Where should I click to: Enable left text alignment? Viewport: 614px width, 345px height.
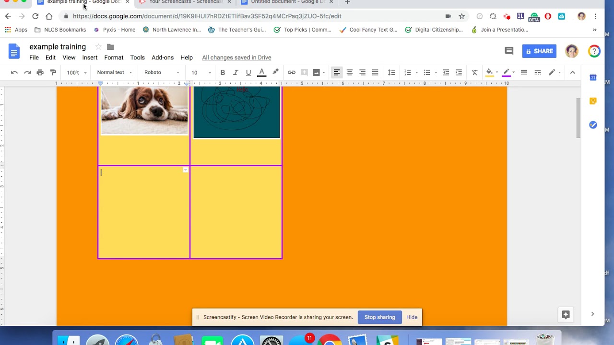pyautogui.click(x=337, y=72)
